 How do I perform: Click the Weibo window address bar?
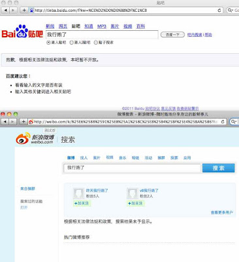pos(127,122)
